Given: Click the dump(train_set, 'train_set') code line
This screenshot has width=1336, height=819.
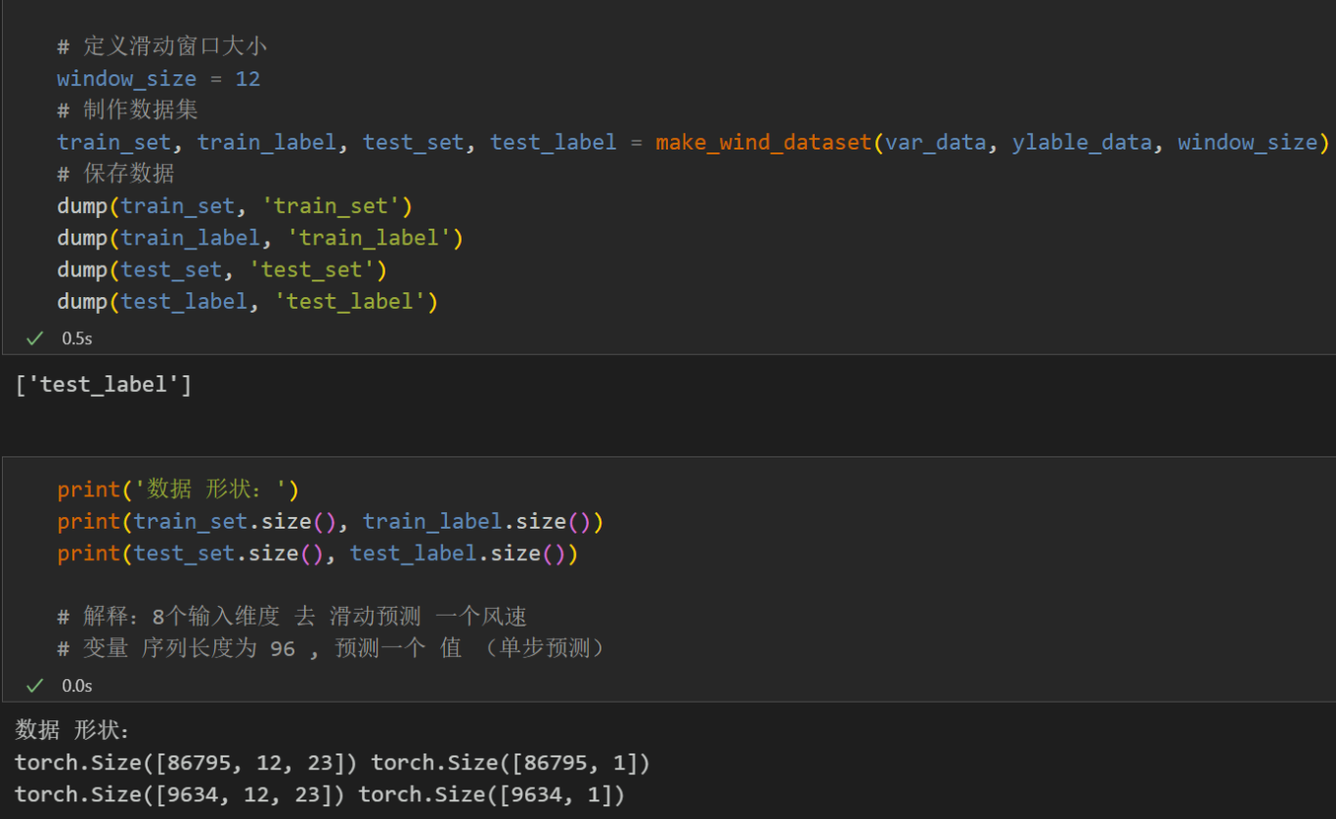Looking at the screenshot, I should [x=235, y=206].
